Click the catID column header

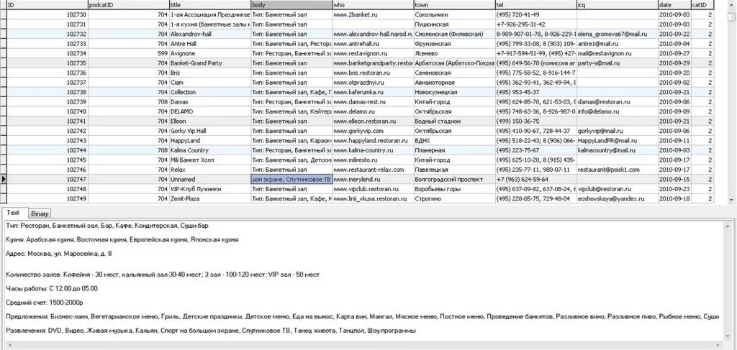[702, 5]
